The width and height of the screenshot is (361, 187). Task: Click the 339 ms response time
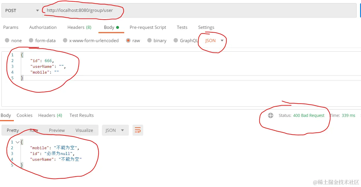[348, 115]
